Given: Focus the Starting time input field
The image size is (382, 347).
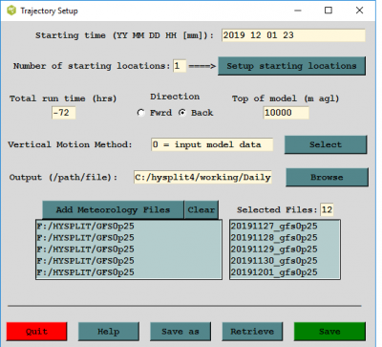Looking at the screenshot, I should [293, 35].
